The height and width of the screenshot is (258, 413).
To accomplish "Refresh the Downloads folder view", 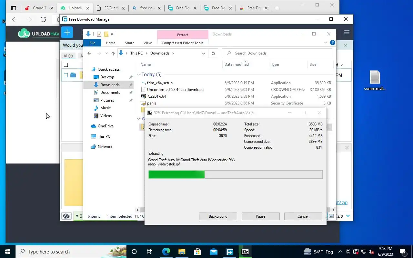I will [x=213, y=53].
